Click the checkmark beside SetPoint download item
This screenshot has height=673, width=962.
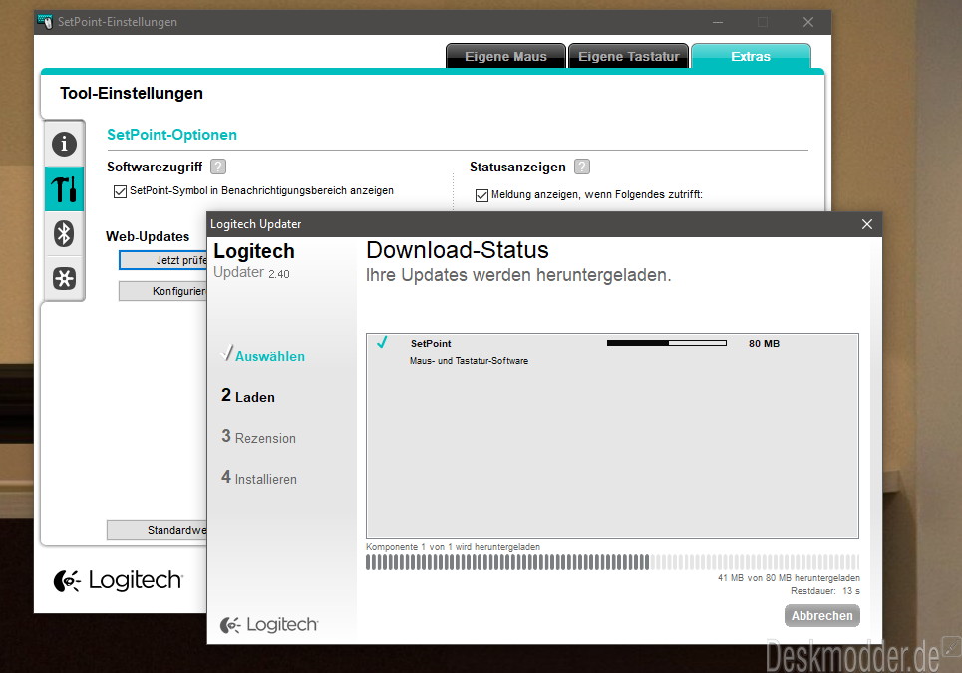click(x=382, y=342)
